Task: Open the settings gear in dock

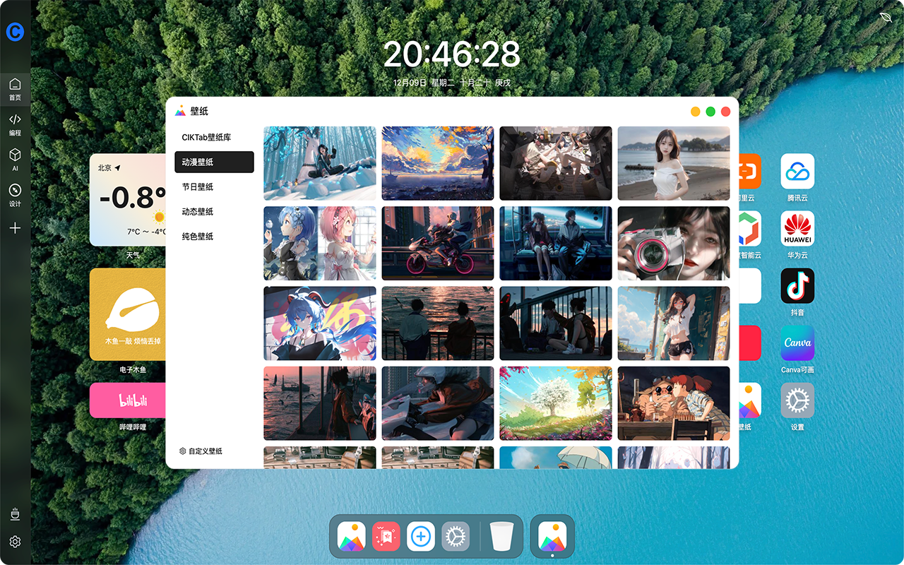Action: (x=456, y=537)
